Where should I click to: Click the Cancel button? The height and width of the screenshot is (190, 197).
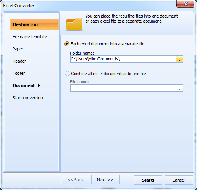point(179,180)
